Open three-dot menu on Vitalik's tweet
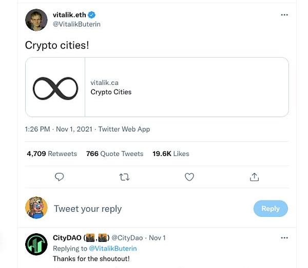The width and height of the screenshot is (308, 268). click(x=284, y=15)
